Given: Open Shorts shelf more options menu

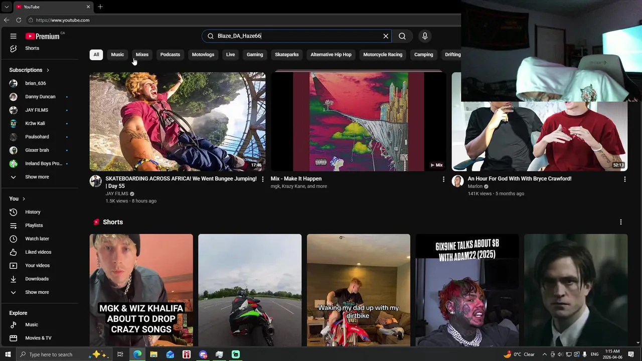Looking at the screenshot, I should 620,222.
